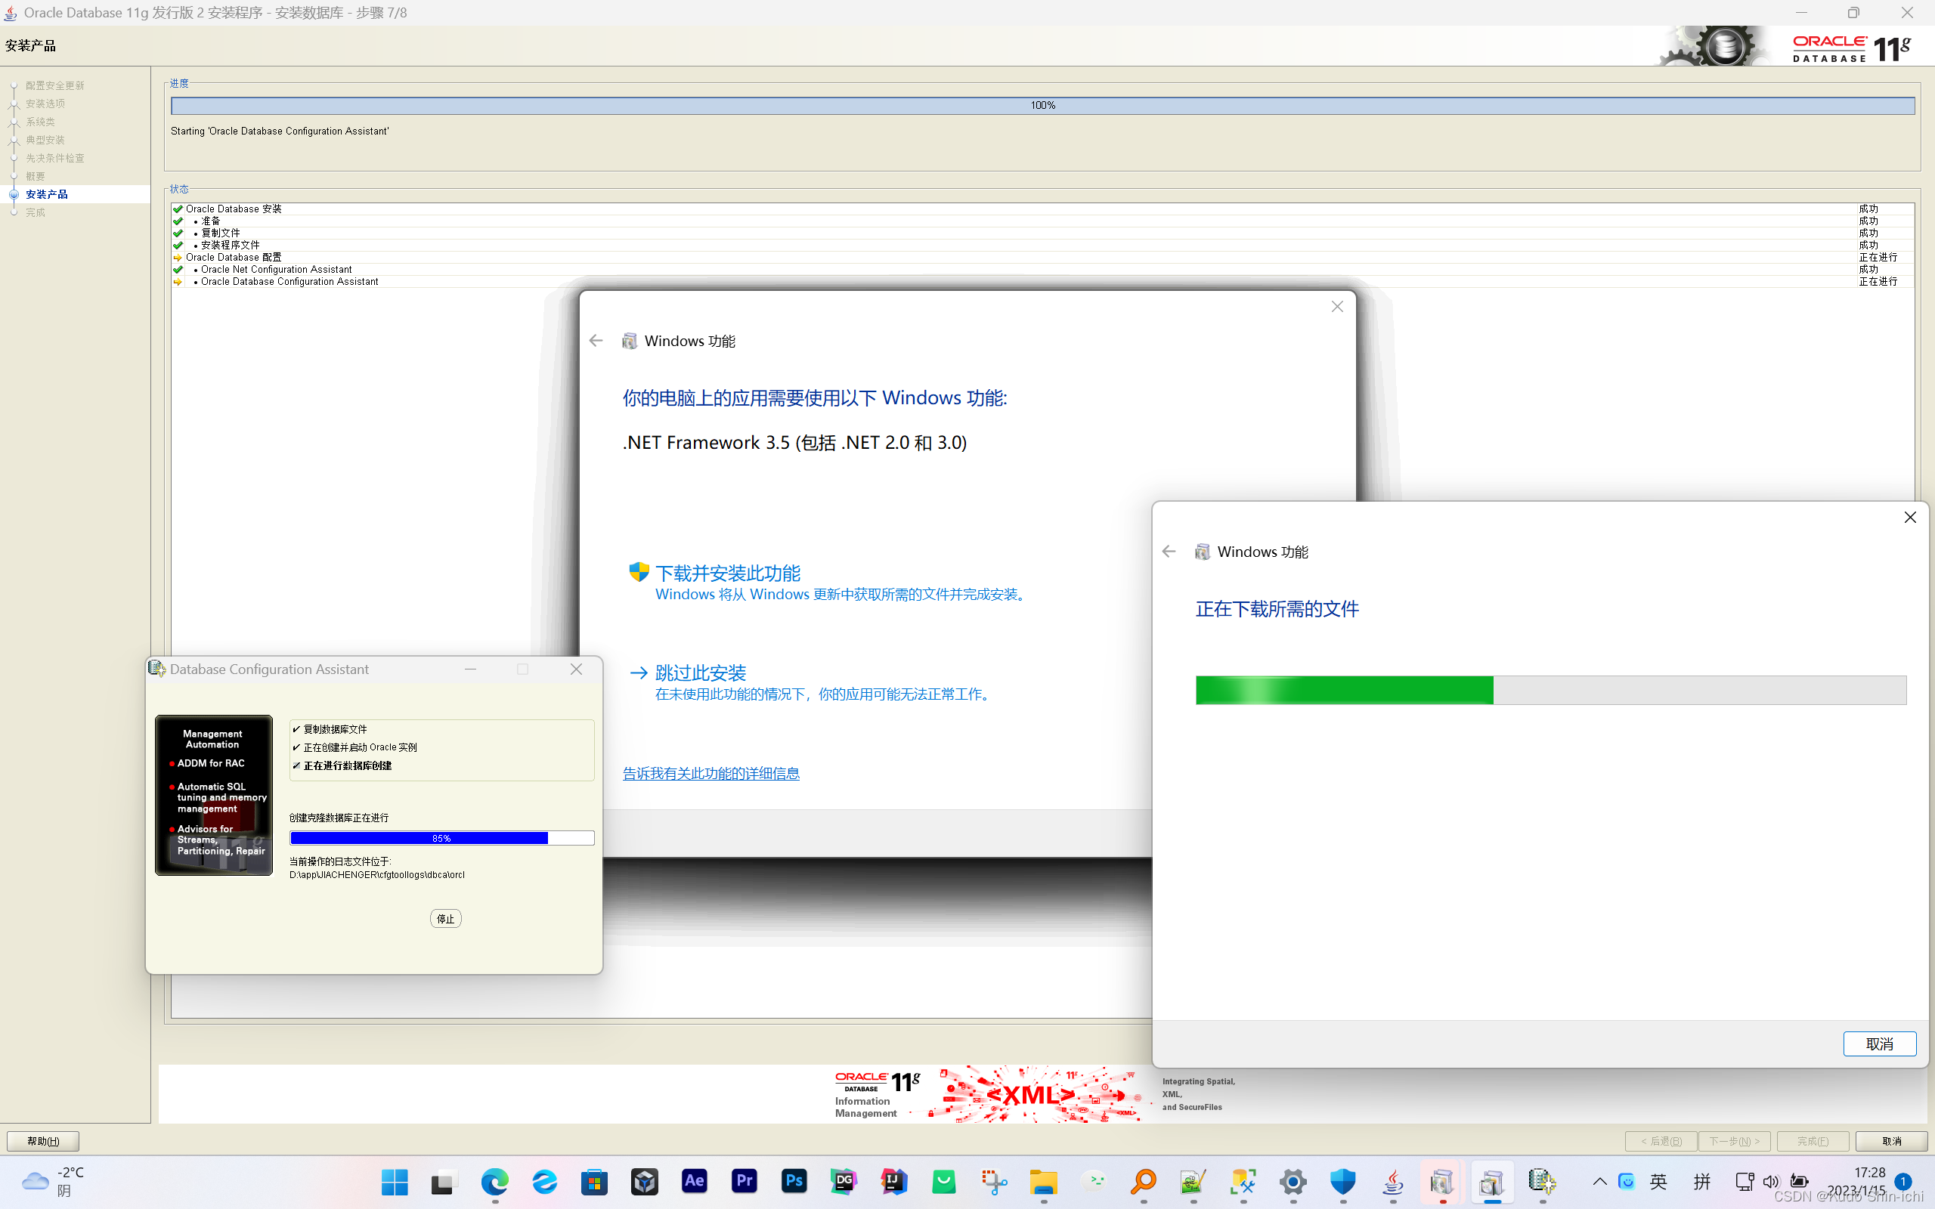This screenshot has width=1935, height=1209.
Task: Click the 停止 button in Configuration Assistant
Action: (x=445, y=919)
